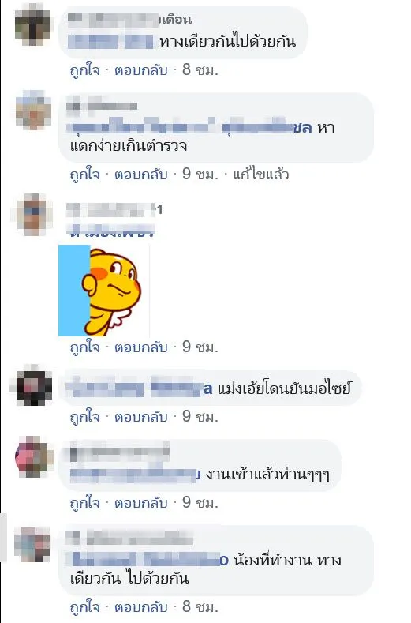
Task: Open avatar of the sticker comment author
Action: point(33,215)
